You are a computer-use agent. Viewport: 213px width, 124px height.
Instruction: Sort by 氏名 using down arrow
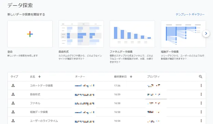tap(39, 76)
